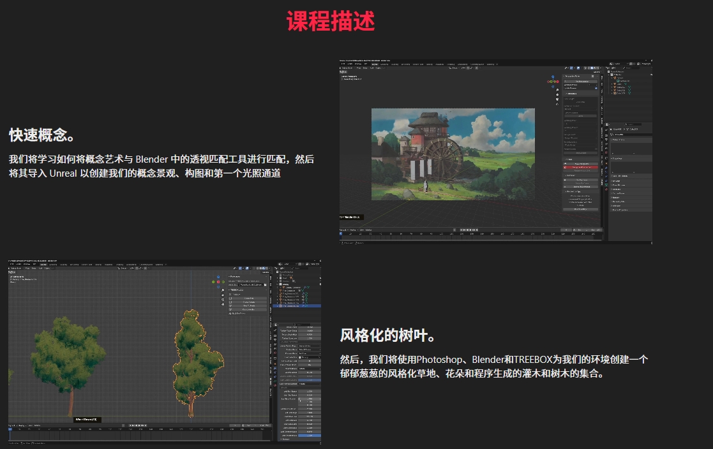This screenshot has width=713, height=449.
Task: Click the Wheel Down key overlay label
Action: point(86,420)
